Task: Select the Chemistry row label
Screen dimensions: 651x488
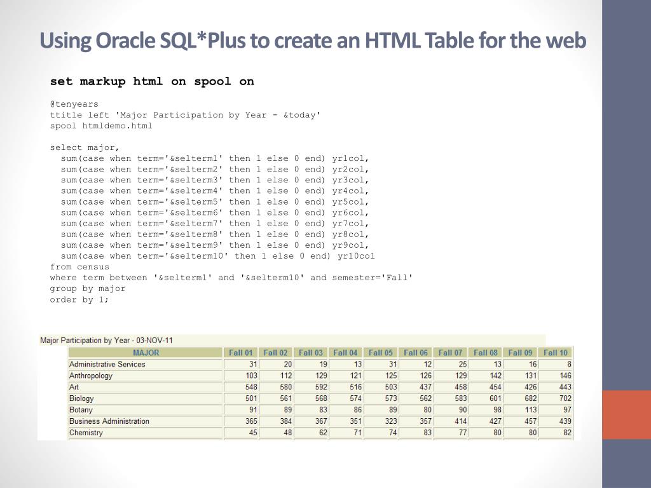Action: point(86,432)
